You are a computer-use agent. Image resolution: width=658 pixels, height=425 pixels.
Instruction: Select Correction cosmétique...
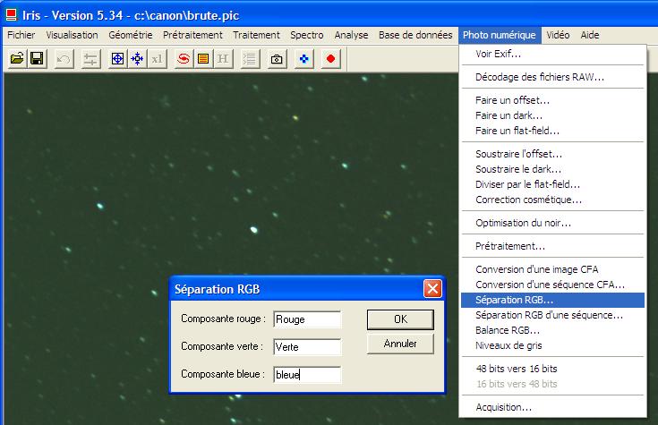click(552, 200)
